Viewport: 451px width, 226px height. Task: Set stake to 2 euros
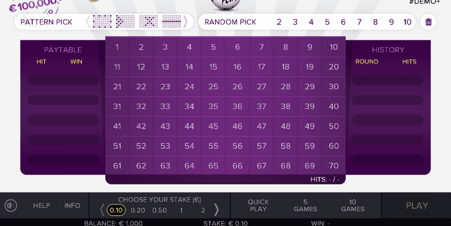(203, 210)
